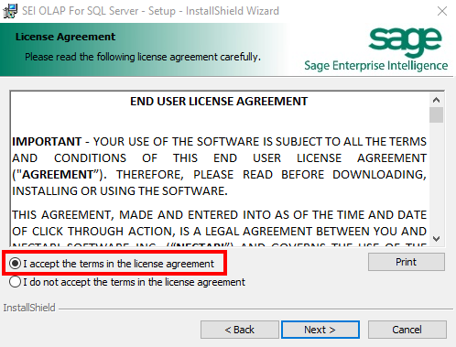Image resolution: width=456 pixels, height=347 pixels.
Task: Click the installer icon in title bar
Action: click(x=10, y=11)
